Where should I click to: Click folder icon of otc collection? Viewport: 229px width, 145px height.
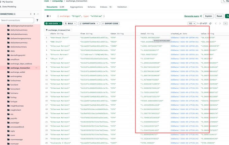pos(8,114)
